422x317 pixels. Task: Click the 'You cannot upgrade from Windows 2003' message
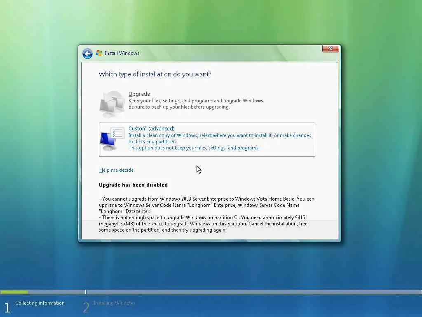(207, 205)
